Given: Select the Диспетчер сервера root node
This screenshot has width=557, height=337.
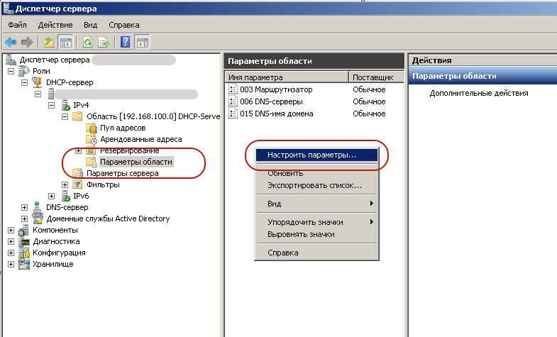Looking at the screenshot, I should click(x=55, y=60).
